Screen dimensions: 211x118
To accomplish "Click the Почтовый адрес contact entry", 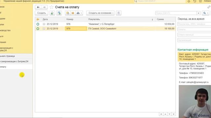I will 195,66.
